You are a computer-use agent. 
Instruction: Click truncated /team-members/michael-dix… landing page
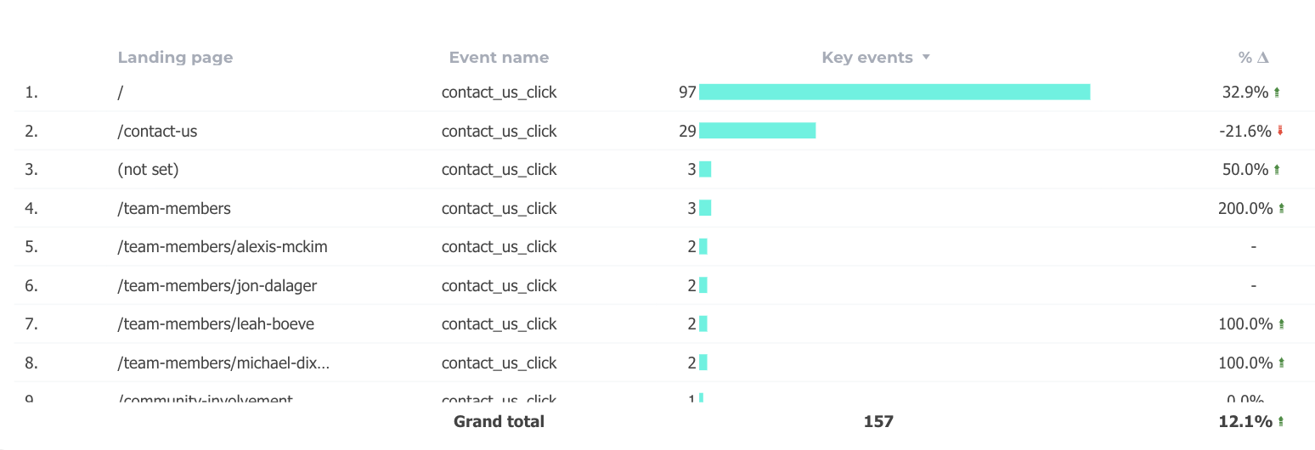[x=223, y=363]
